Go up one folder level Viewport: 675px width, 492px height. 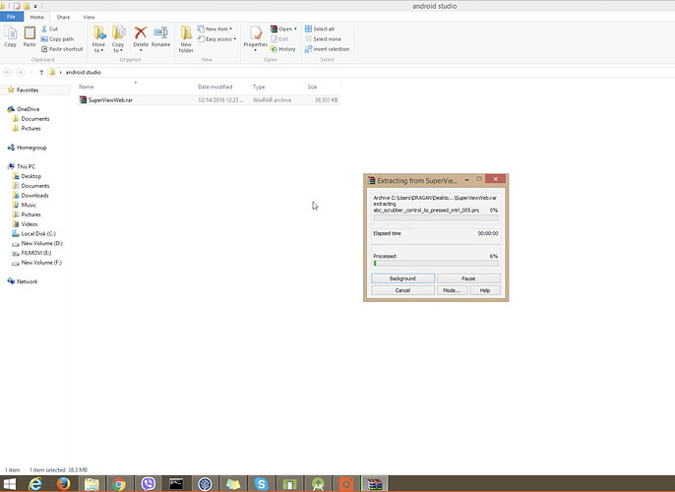click(41, 72)
